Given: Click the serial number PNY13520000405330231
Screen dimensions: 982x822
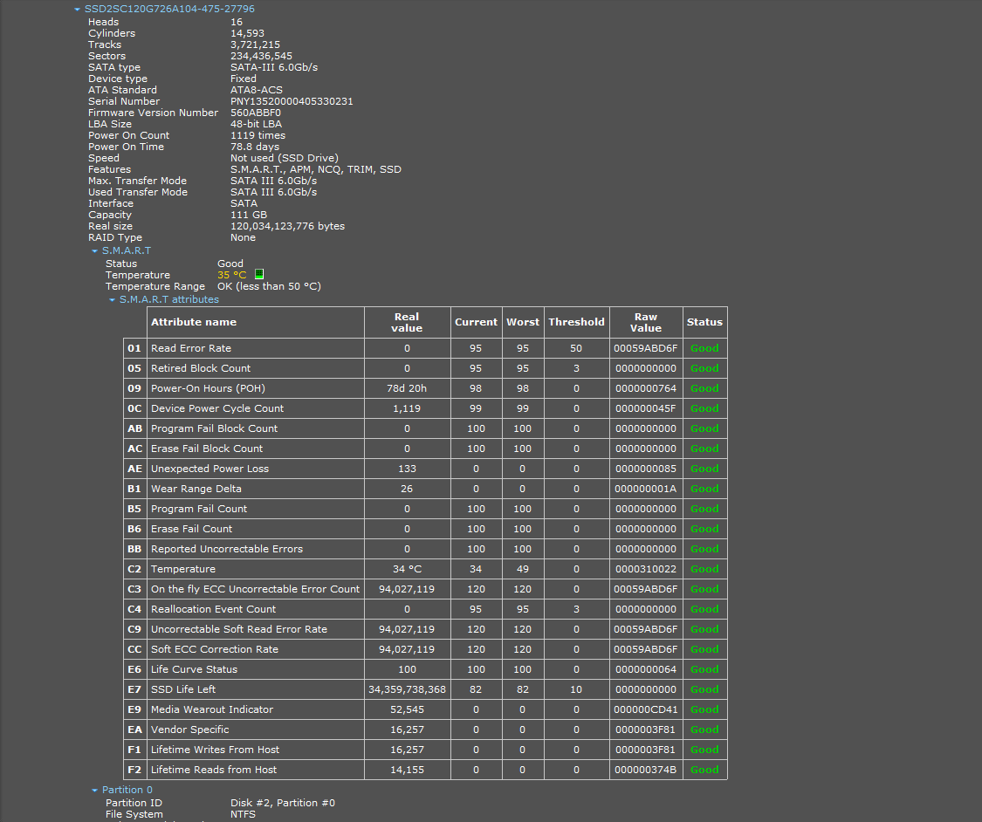Looking at the screenshot, I should coord(292,101).
